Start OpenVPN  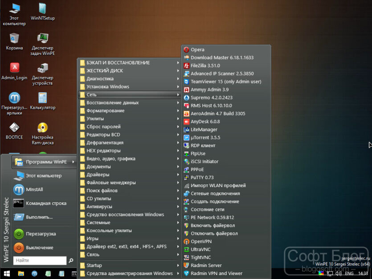tap(226, 242)
